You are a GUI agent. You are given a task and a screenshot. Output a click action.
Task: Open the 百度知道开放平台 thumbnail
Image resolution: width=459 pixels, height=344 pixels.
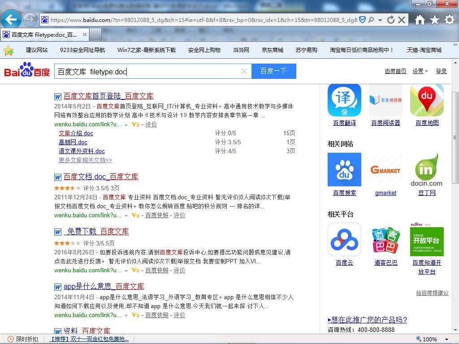[x=427, y=240]
